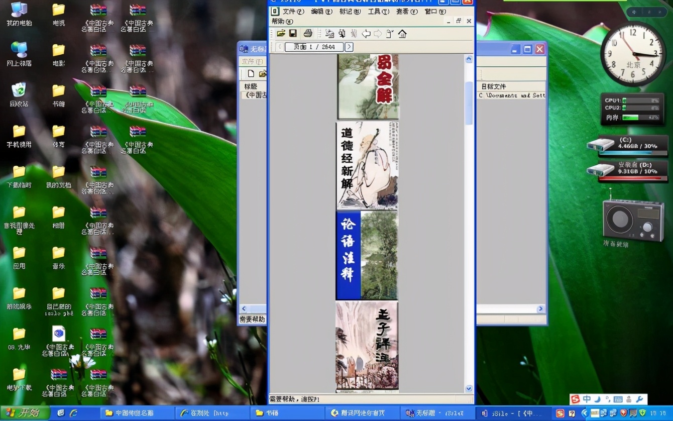Select 网上邻居 desktop icon
Screen dimensions: 673x421
19,55
